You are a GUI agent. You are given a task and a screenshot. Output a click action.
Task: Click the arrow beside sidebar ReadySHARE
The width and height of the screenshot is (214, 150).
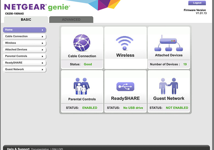(42, 63)
